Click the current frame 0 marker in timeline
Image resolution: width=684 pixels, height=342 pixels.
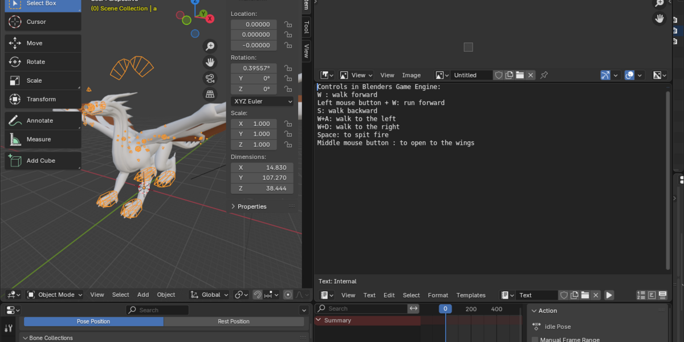click(x=445, y=309)
